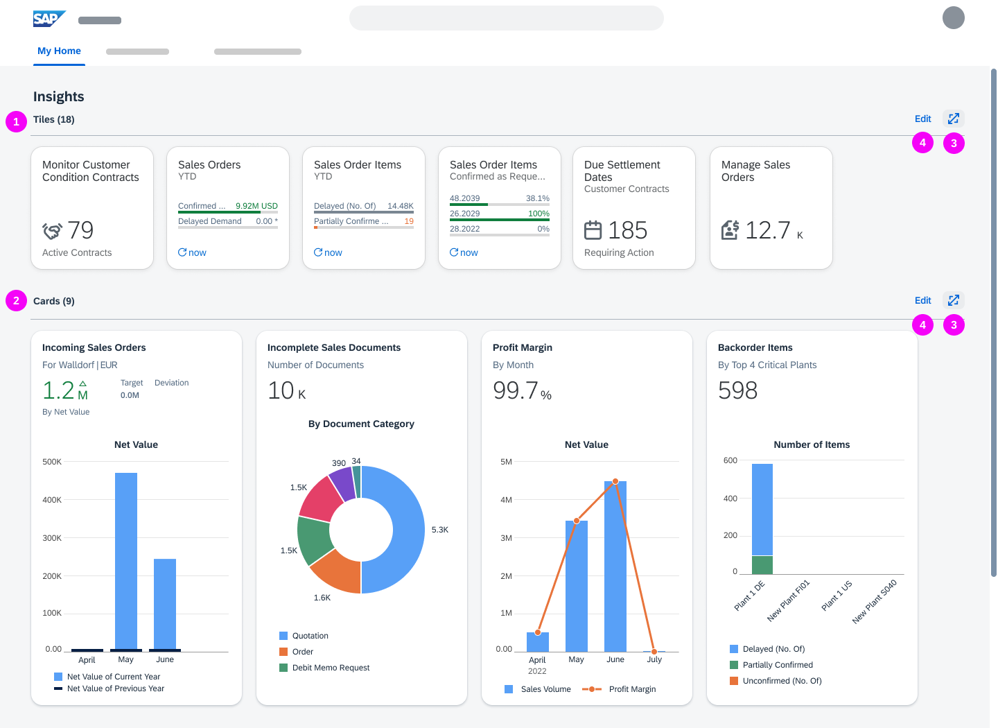The height and width of the screenshot is (728, 998).
Task: Click the Plant 1 DE green bar segment
Action: (x=762, y=565)
